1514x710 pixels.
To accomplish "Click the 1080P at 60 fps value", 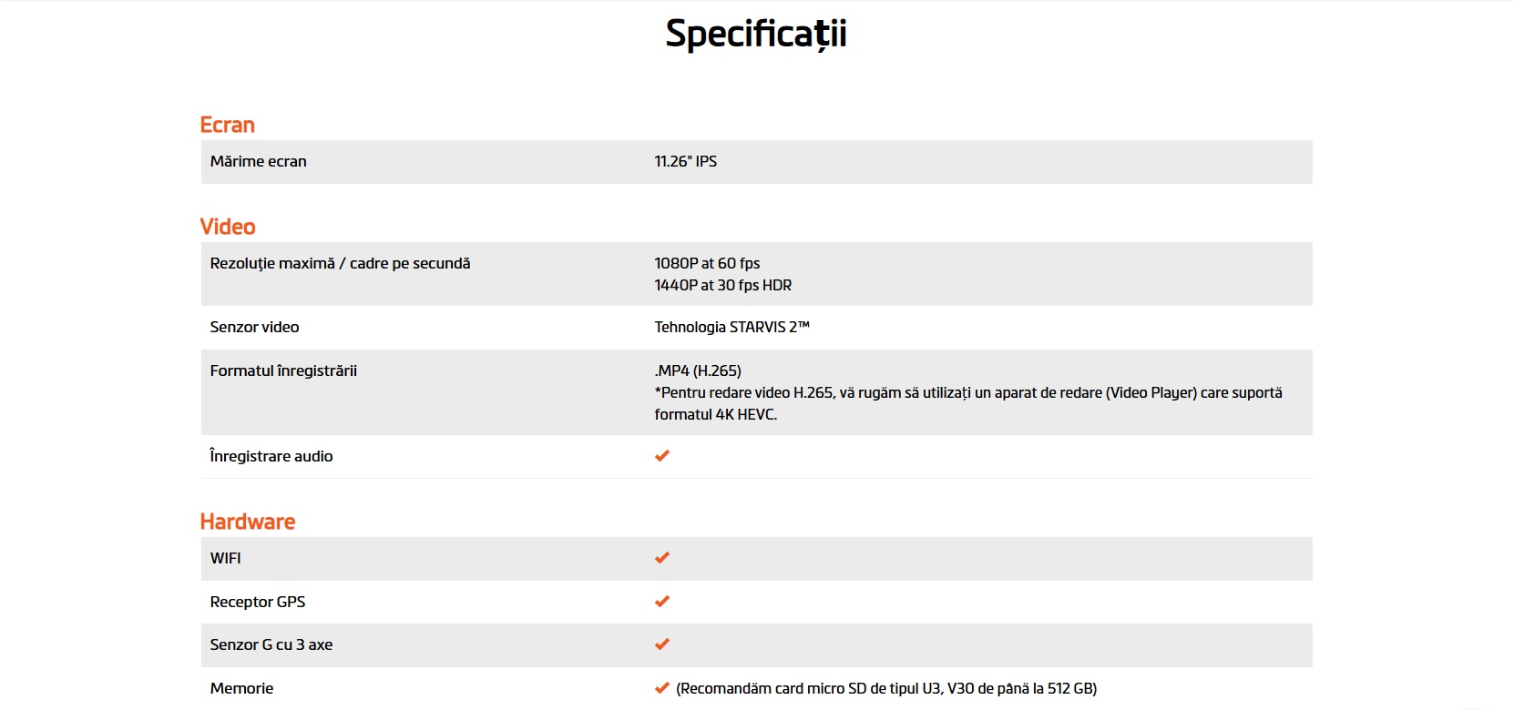I will [707, 263].
